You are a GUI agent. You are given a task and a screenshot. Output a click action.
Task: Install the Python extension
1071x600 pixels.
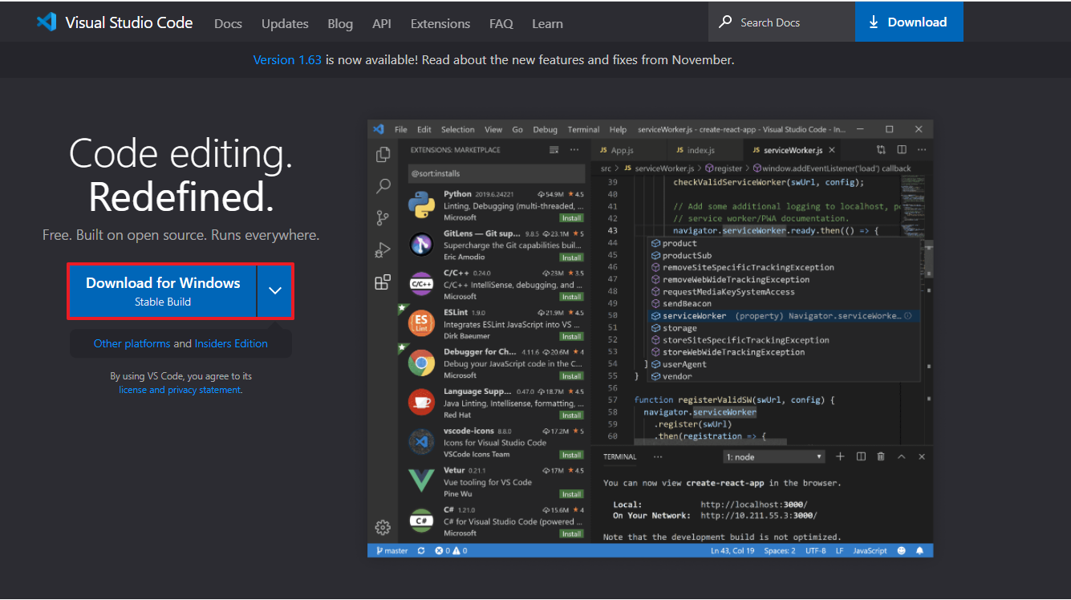pyautogui.click(x=572, y=218)
